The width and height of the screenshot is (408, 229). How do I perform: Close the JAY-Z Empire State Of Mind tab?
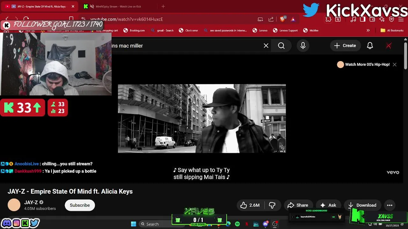(x=73, y=6)
